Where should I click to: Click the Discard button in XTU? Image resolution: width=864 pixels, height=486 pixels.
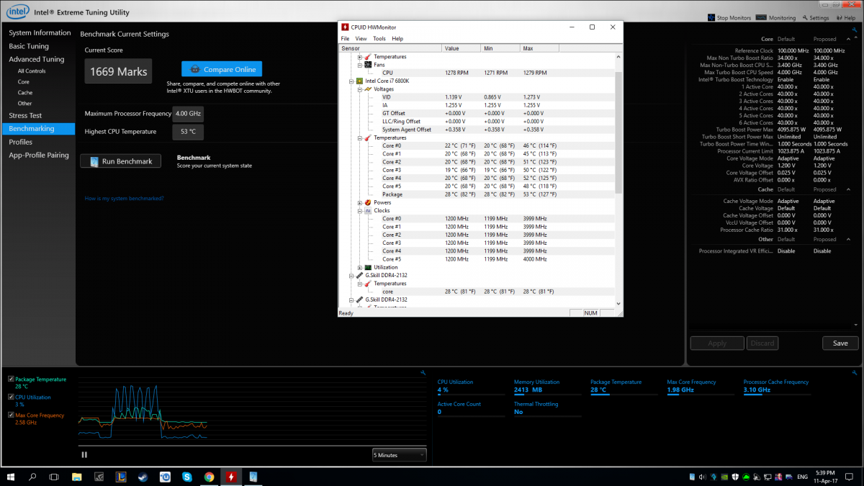click(x=762, y=343)
